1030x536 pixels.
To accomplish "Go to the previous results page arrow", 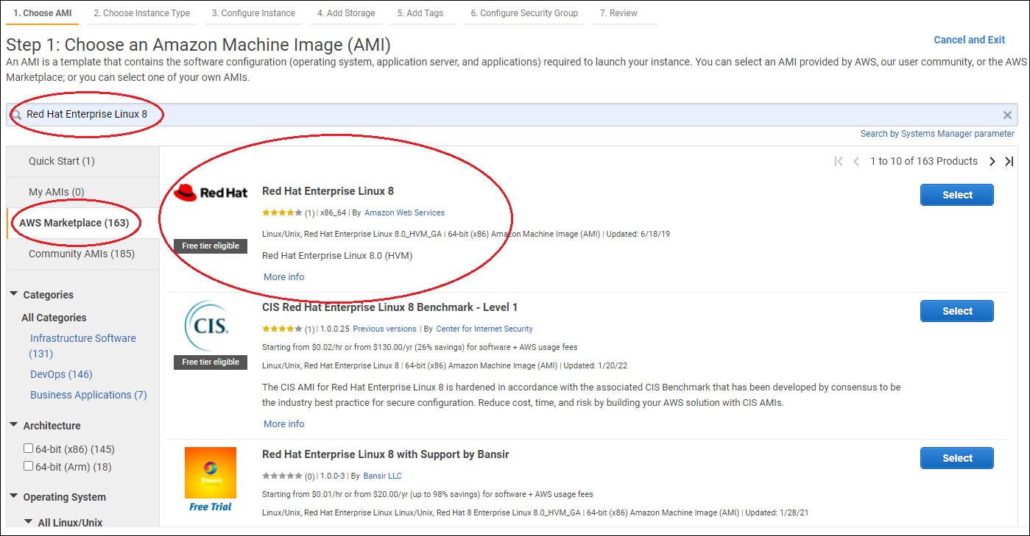I will pyautogui.click(x=856, y=162).
